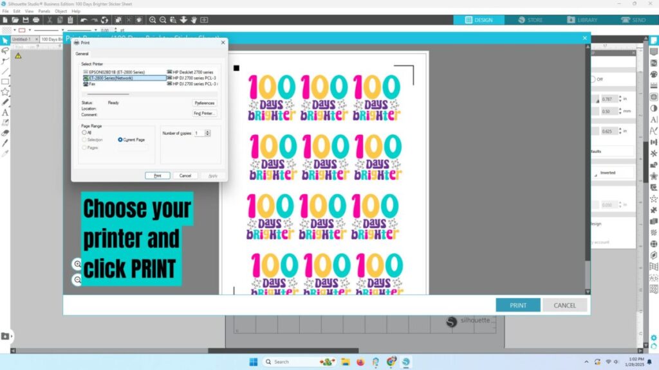This screenshot has width=659, height=370.
Task: Click the Redo arrow icon
Action: [94, 20]
